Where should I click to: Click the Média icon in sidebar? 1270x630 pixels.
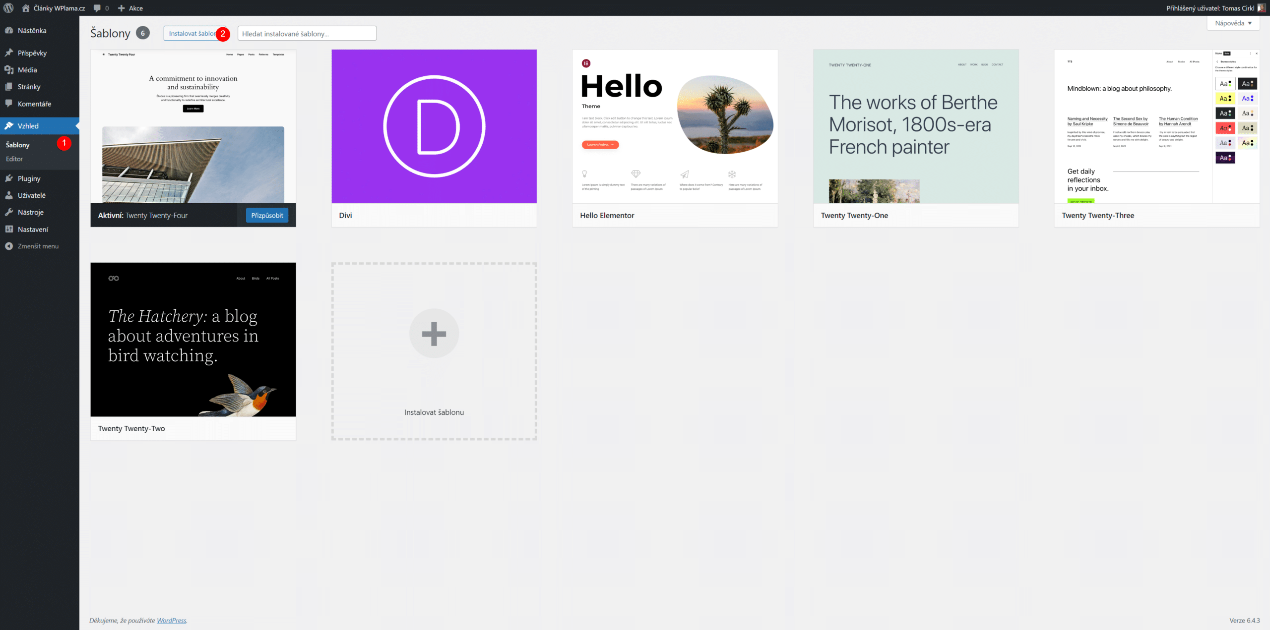[9, 70]
